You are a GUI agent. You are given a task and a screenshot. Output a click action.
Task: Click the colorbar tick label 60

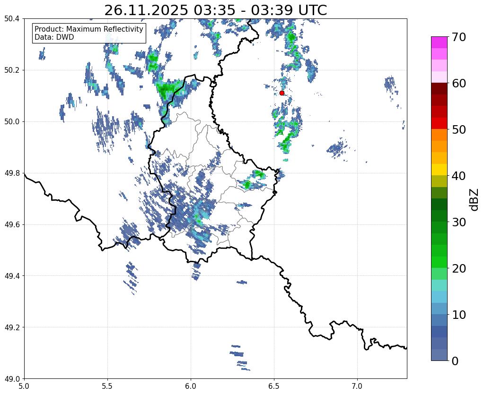(x=458, y=83)
